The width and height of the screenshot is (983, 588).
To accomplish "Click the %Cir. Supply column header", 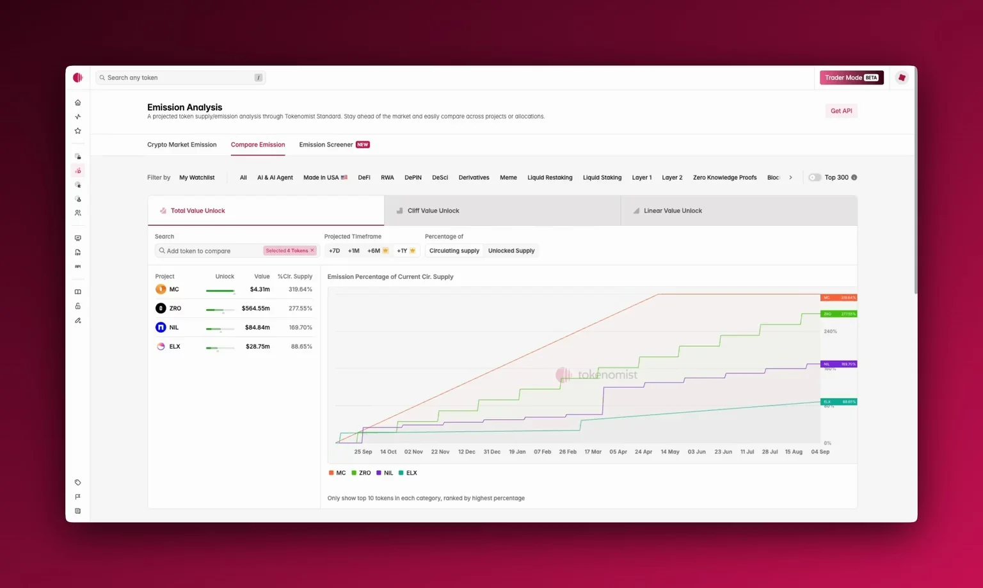I will click(x=295, y=276).
